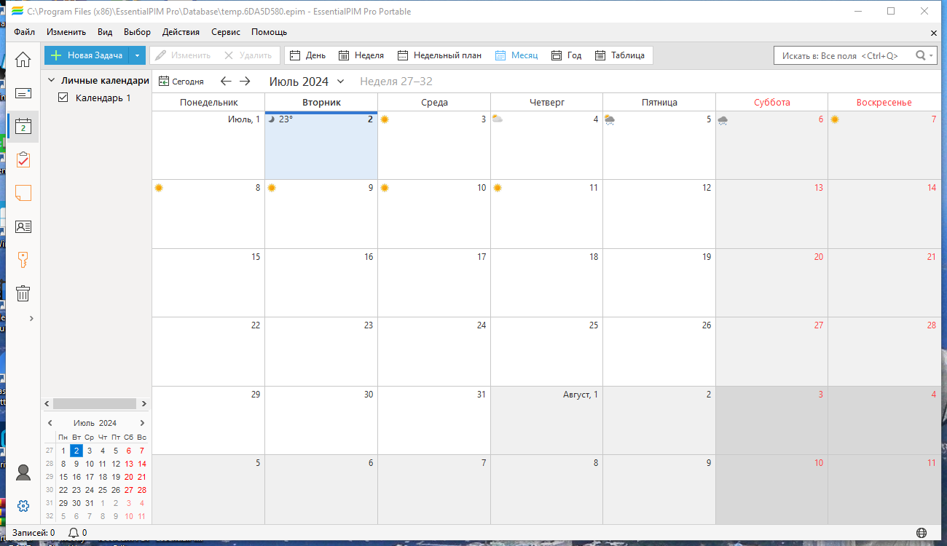947x546 pixels.
Task: Click the sun weather icon on July 7
Action: coord(835,119)
